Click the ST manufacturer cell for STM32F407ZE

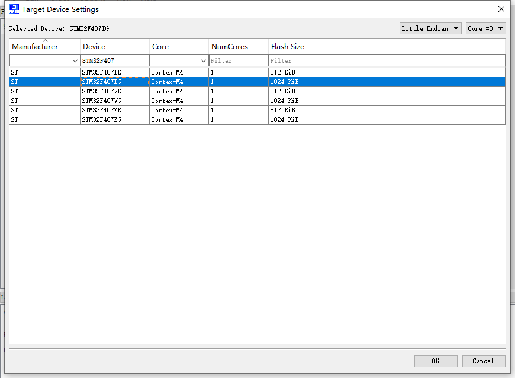pyautogui.click(x=44, y=110)
